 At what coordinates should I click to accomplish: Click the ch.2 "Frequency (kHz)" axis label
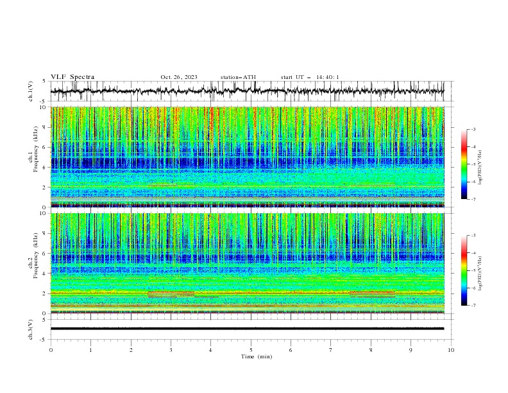point(35,256)
